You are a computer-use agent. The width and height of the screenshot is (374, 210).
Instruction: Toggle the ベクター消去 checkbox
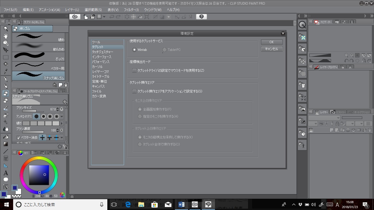[18, 138]
